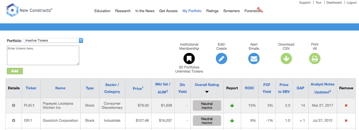Screen dimensions: 359x130
Task: Sort by Analyst Notes Updated header
Action: tap(322, 88)
